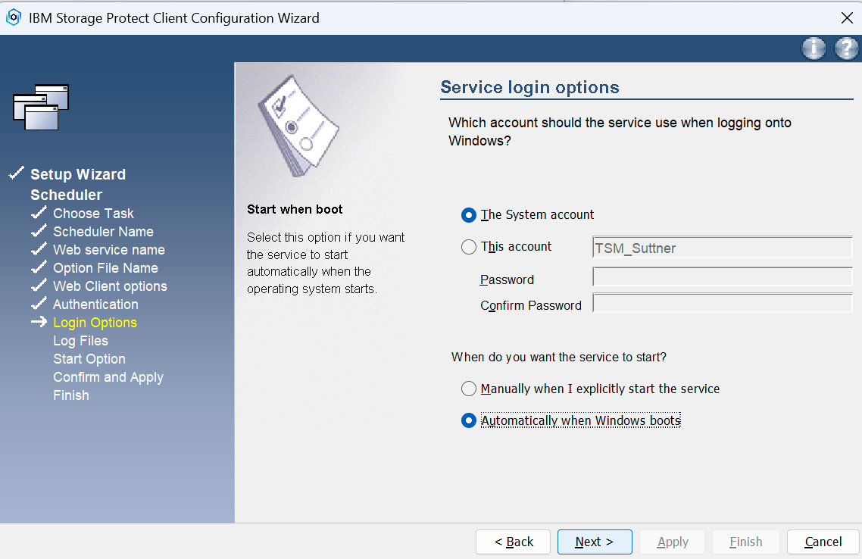Select The System account radio button
Image resolution: width=862 pixels, height=559 pixels.
coord(468,215)
